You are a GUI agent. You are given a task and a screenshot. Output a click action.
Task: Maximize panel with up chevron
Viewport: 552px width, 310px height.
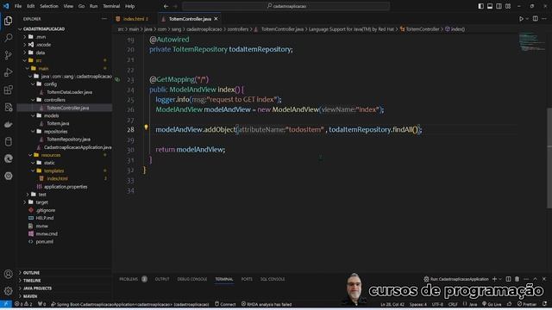tap(535, 279)
